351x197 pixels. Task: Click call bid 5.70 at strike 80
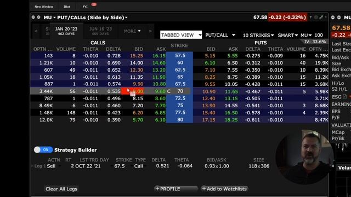pos(138,120)
